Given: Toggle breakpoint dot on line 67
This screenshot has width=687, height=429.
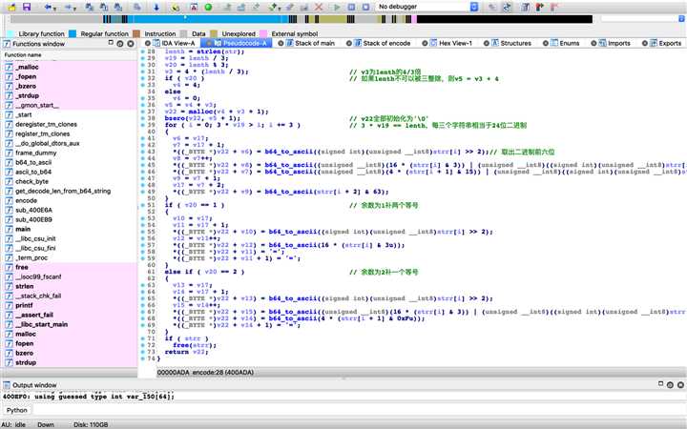Looking at the screenshot, I should click(x=143, y=312).
